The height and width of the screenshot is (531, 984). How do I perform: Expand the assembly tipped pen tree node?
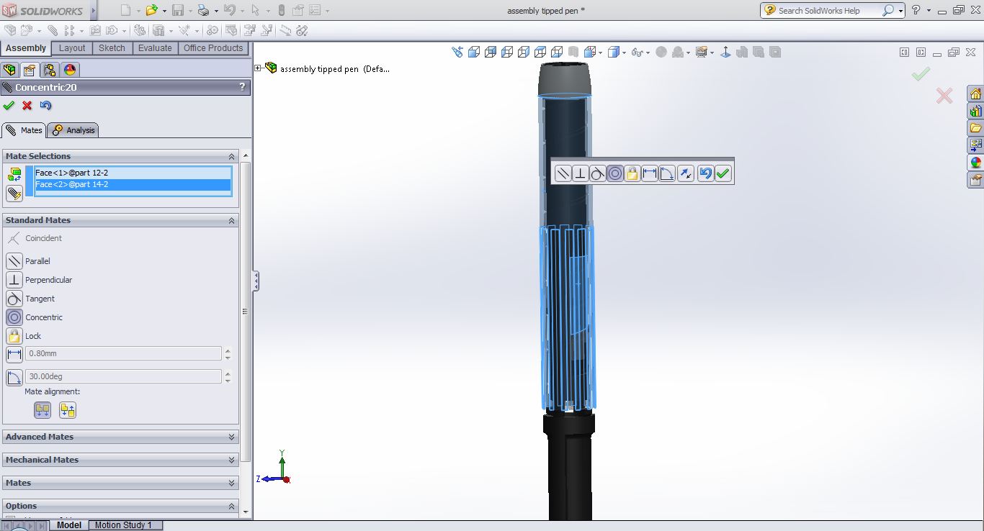point(258,68)
